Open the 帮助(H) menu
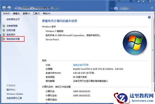This screenshot has width=155, height=104. point(46,13)
